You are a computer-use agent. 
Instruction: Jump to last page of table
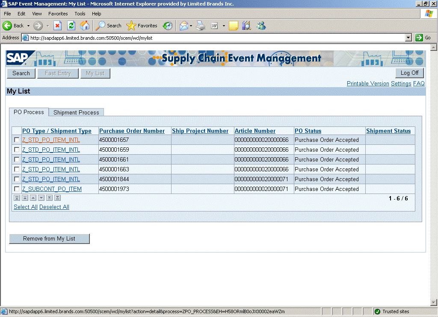(58, 198)
